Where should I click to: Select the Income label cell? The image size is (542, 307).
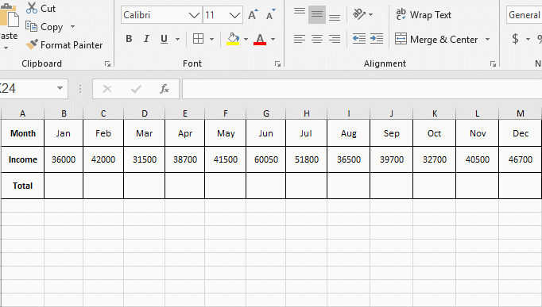[22, 159]
